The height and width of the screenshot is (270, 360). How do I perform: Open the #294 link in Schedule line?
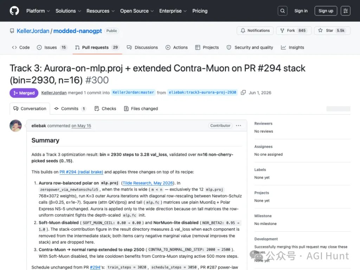pos(95,267)
